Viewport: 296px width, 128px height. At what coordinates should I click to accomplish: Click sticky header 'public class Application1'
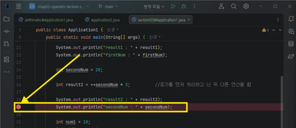tap(69, 30)
